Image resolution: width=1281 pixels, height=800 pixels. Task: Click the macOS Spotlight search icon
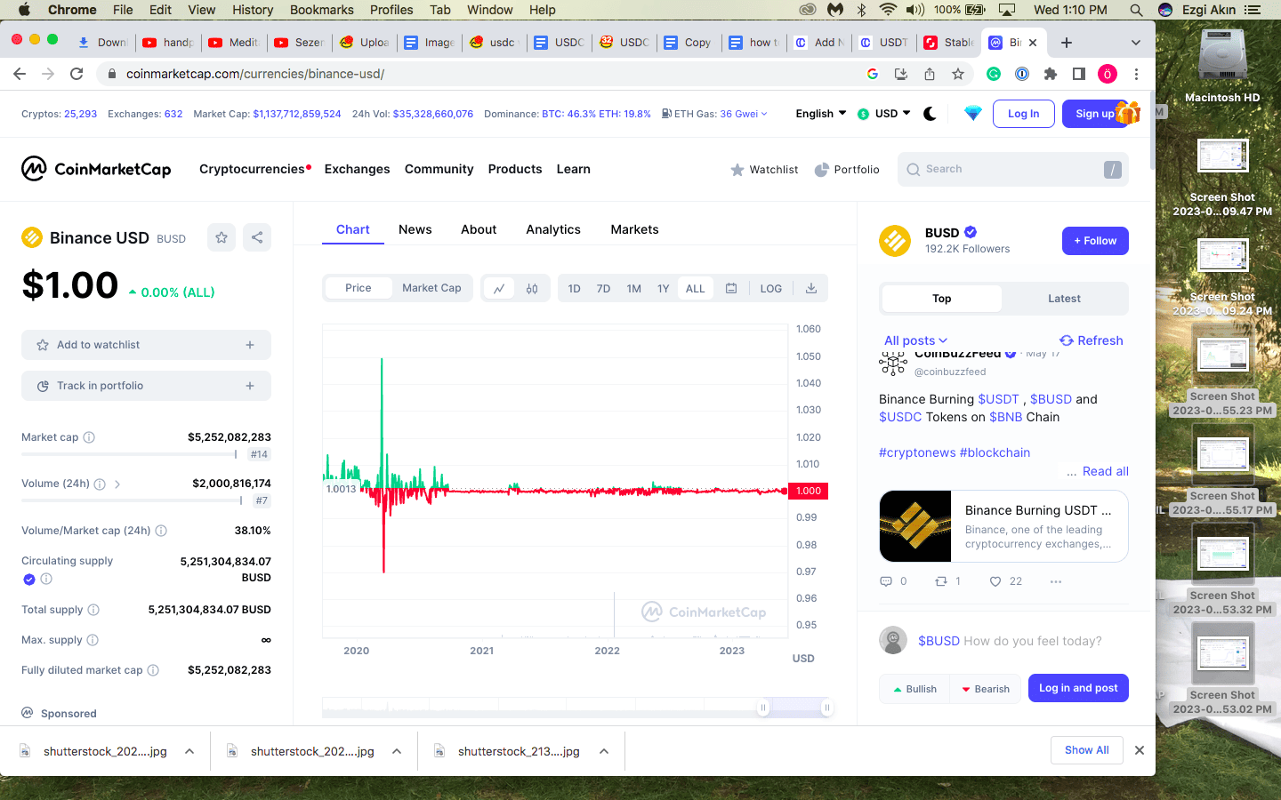[1136, 10]
